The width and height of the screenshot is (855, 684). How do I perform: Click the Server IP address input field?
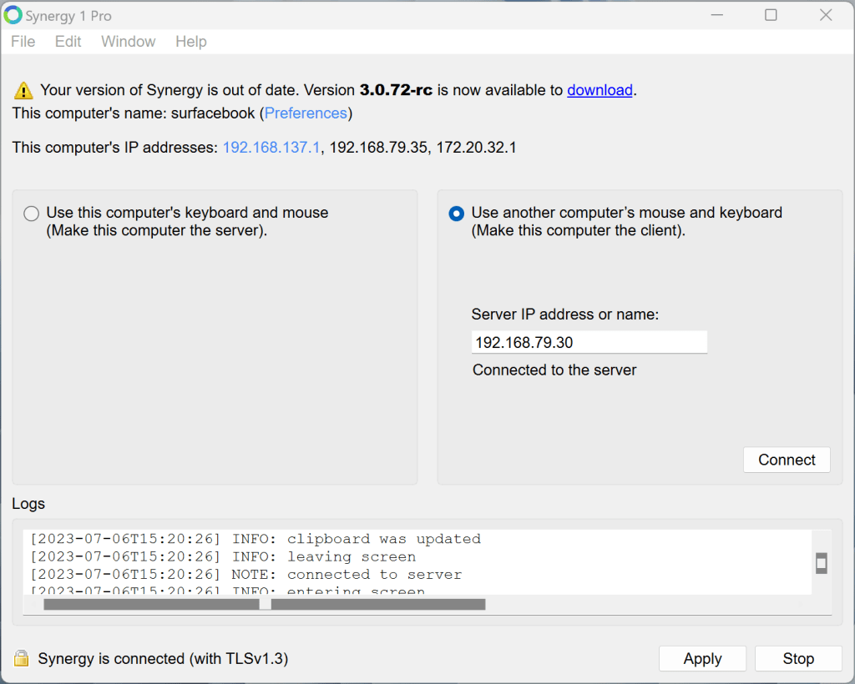click(x=589, y=342)
